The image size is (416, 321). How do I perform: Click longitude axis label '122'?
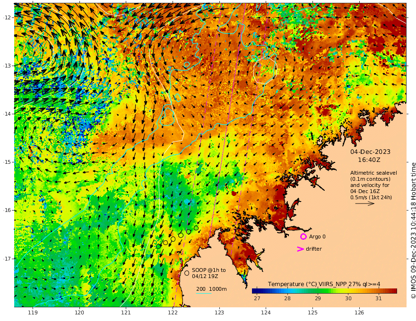[173, 313]
